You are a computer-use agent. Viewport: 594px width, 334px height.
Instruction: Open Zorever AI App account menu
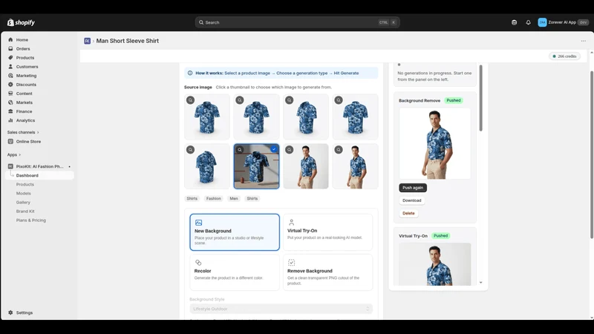563,22
